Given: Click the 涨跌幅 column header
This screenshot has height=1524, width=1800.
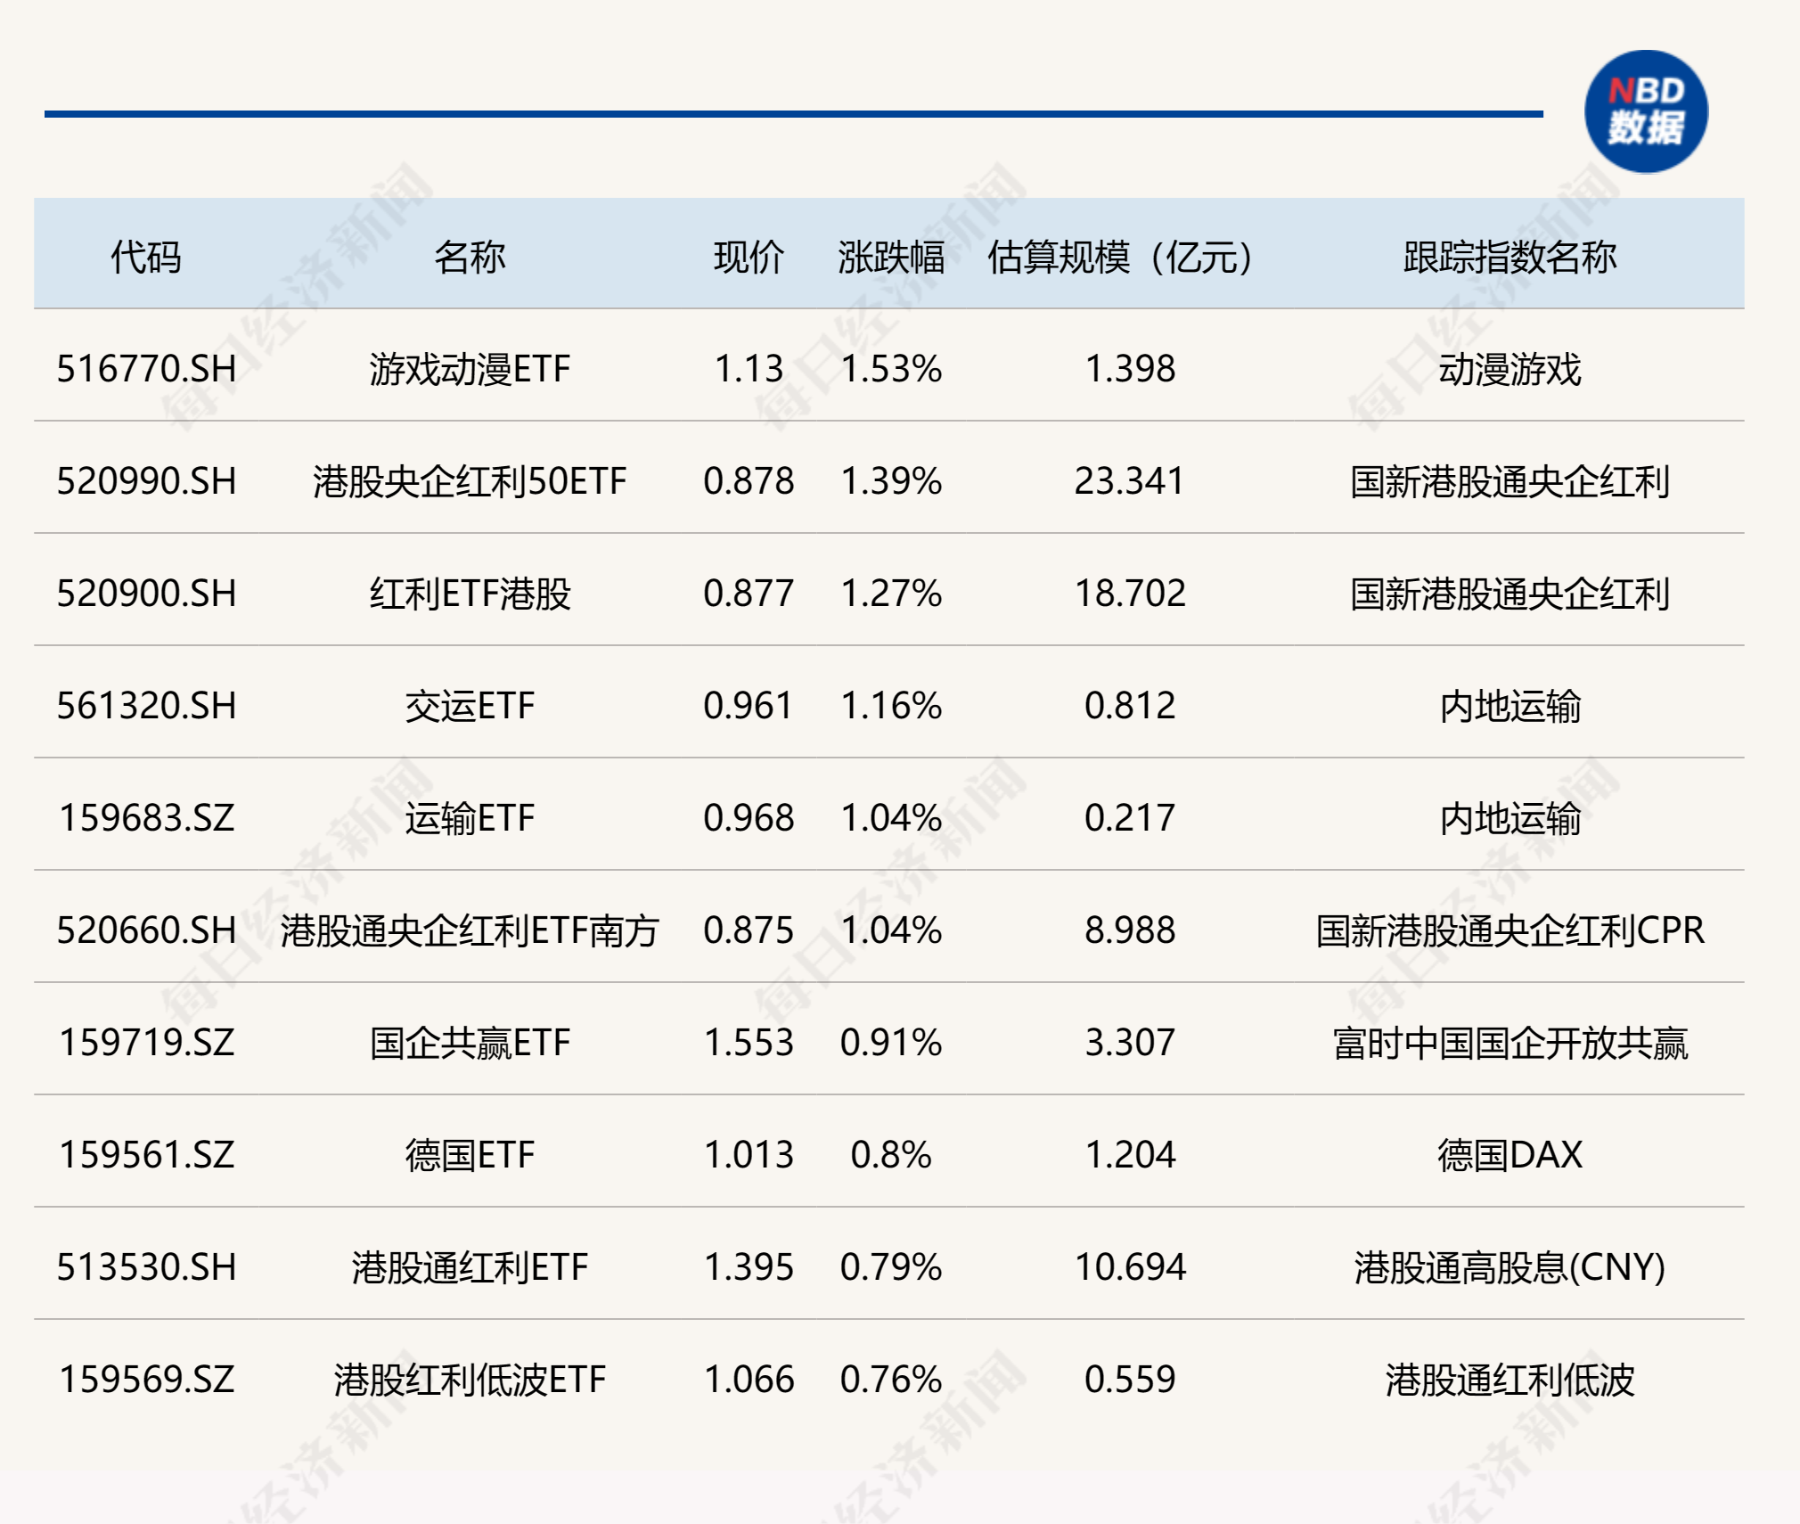Looking at the screenshot, I should [x=891, y=258].
